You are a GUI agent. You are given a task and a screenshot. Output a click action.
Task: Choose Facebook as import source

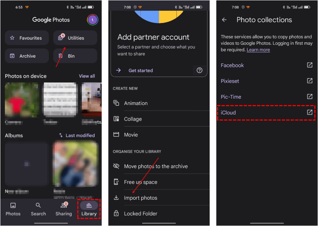click(x=266, y=65)
